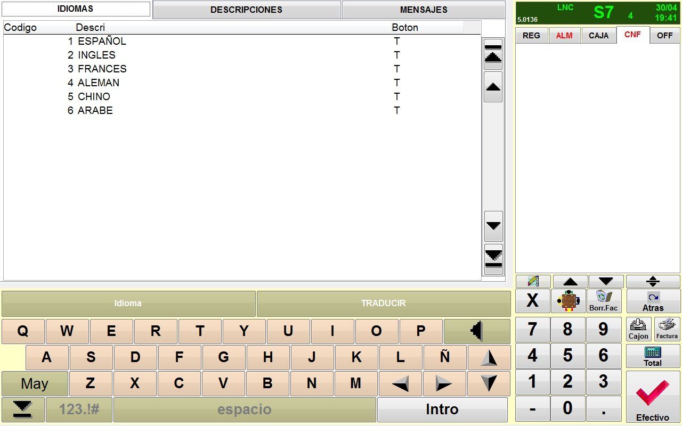Hide the on-screen keyboard
This screenshot has width=682, height=426.
click(23, 409)
